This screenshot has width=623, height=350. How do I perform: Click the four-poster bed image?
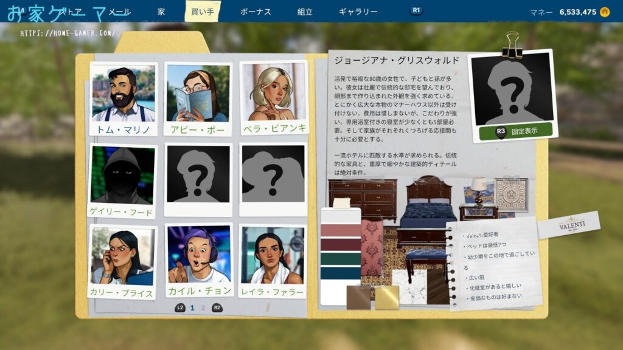[428, 204]
